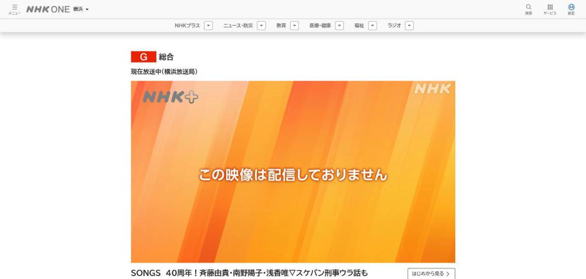Expand the ラジオ dropdown arrow
586x279 pixels.
[409, 26]
